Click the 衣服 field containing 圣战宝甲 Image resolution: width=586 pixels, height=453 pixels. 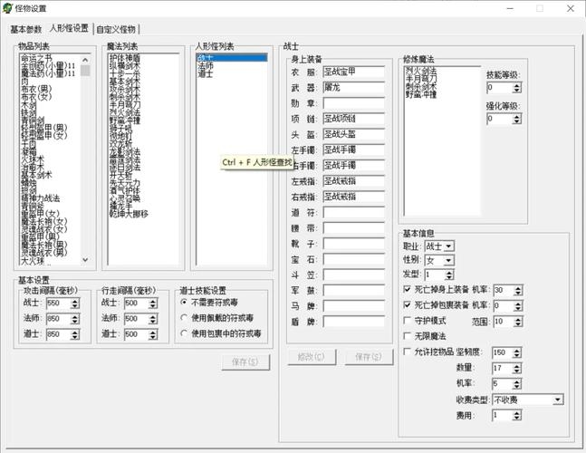point(353,72)
